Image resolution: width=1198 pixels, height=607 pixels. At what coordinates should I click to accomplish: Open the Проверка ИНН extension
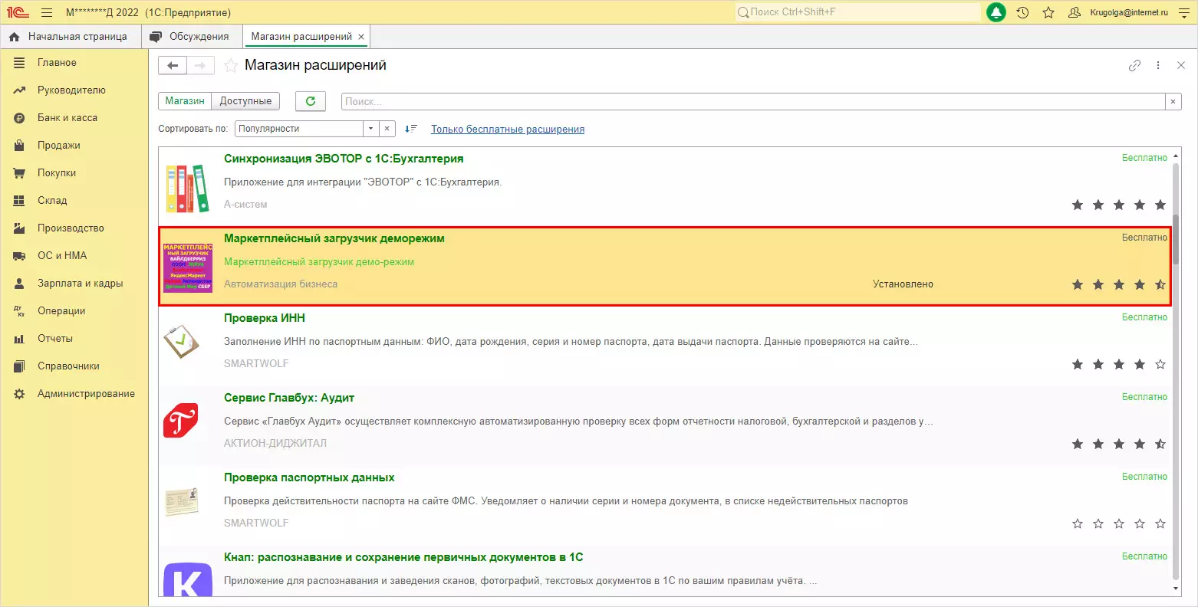(265, 318)
